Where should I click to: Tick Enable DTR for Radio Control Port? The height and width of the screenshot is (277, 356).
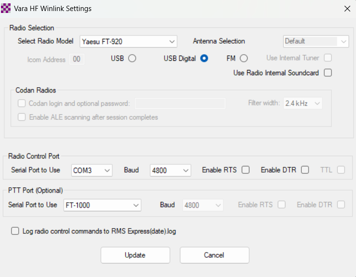pos(305,170)
